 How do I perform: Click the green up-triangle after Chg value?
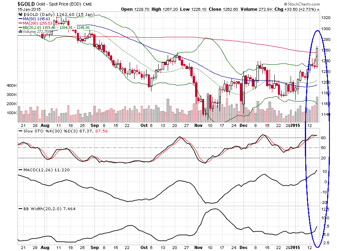click(318, 10)
